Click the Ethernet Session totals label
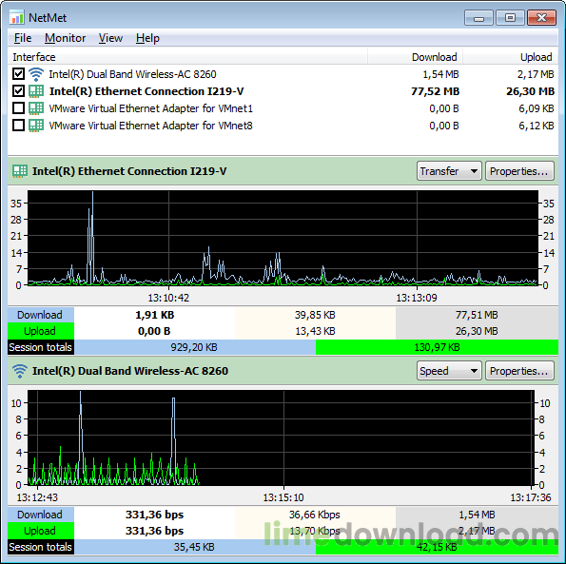 (41, 347)
